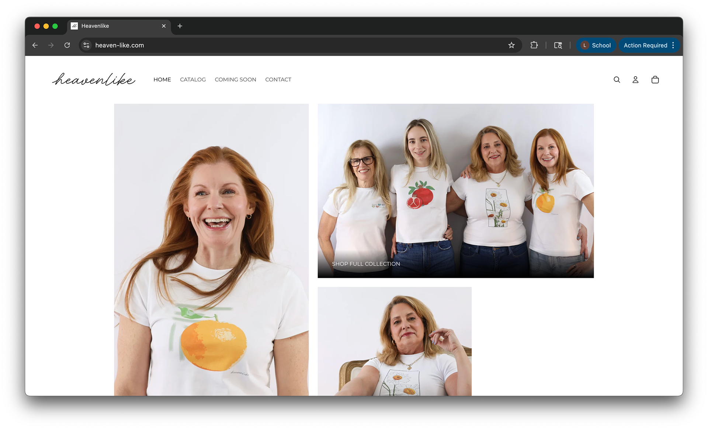Close the Heavenlike tab

164,26
